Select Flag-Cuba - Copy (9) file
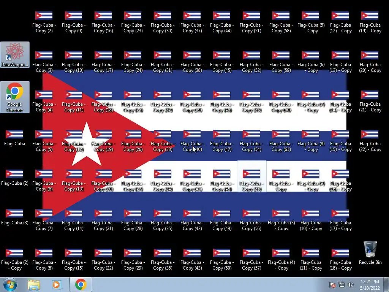Image resolution: width=389 pixels, height=292 pixels. tap(73, 22)
